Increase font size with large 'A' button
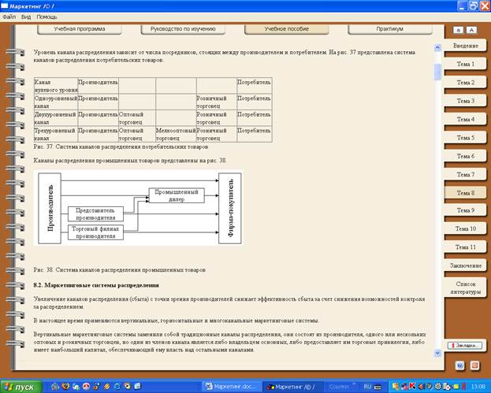491x393 pixels. (471, 30)
